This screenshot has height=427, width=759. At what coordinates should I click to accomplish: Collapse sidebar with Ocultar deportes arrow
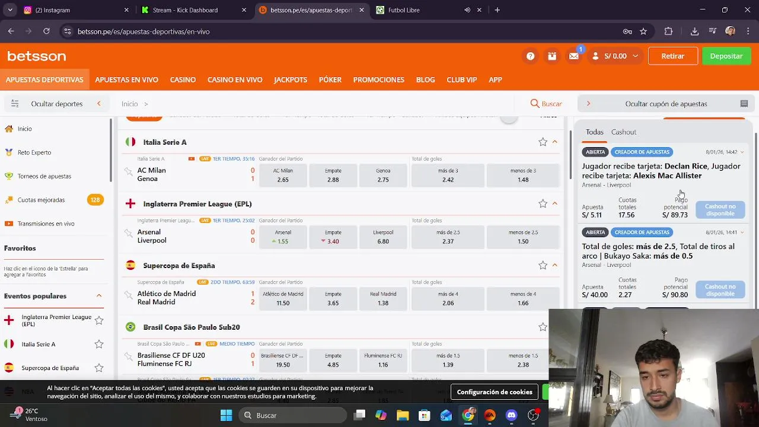click(99, 104)
